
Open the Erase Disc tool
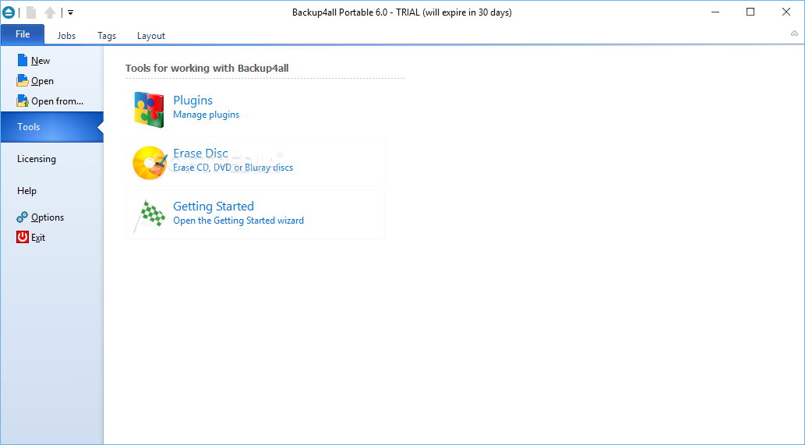tap(200, 153)
